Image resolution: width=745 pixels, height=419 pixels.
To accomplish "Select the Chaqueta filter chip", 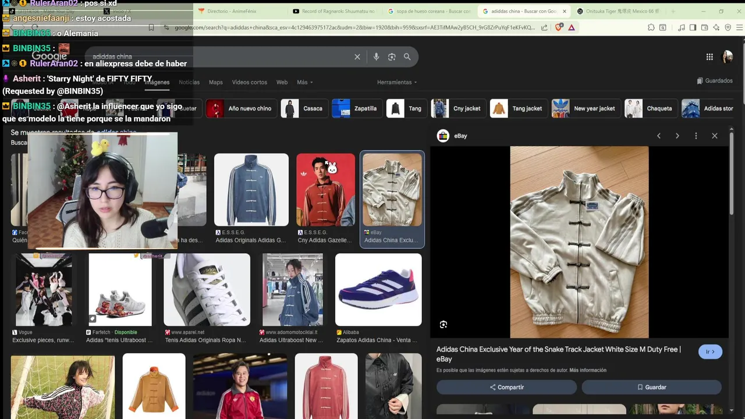I will pos(650,108).
